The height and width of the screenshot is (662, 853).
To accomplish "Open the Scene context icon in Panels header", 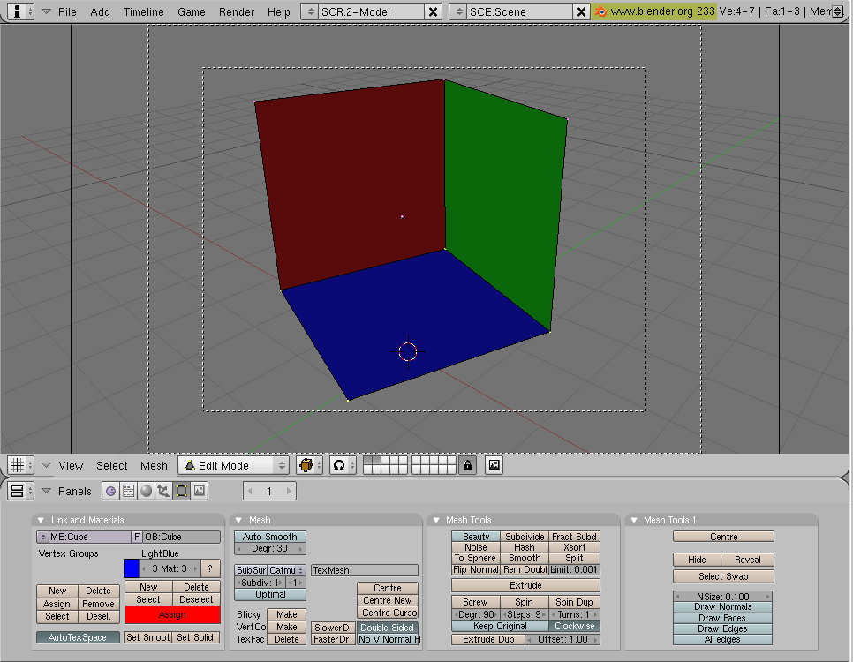I will click(200, 491).
